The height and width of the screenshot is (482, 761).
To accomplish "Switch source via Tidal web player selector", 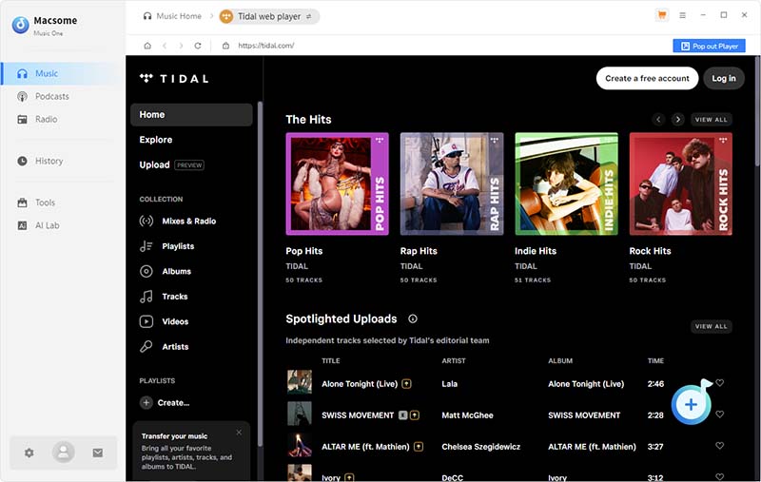I will (x=269, y=16).
